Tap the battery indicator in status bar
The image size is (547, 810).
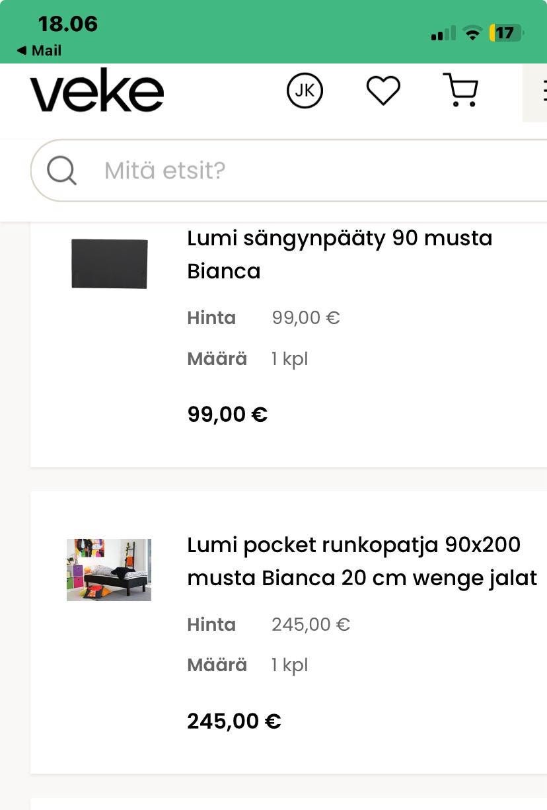506,33
